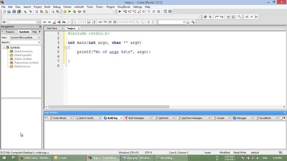Click the DoxyBlocks block comment icon
287x161 pixels.
coord(217,17)
